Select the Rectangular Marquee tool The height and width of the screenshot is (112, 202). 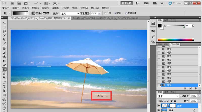click(x=4, y=27)
